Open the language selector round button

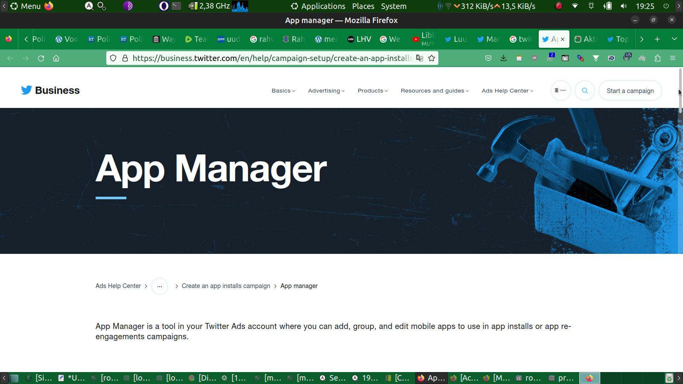click(561, 90)
